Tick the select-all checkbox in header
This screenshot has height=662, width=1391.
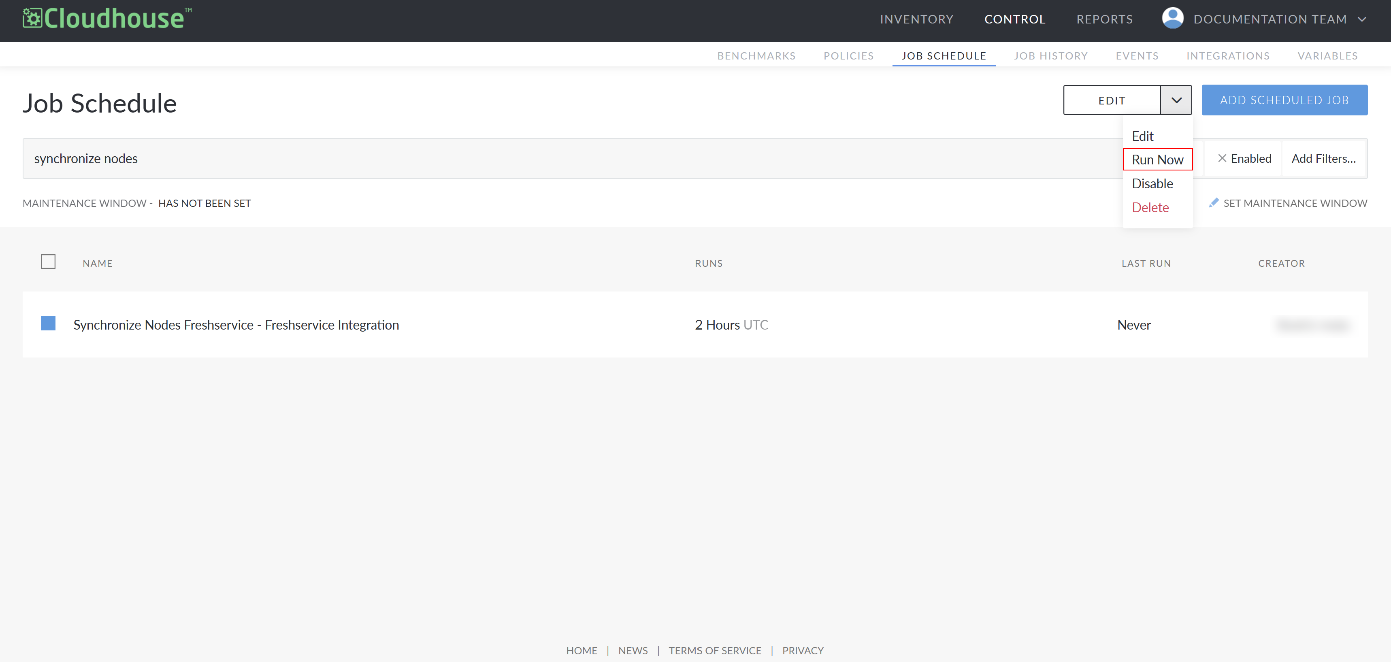48,262
